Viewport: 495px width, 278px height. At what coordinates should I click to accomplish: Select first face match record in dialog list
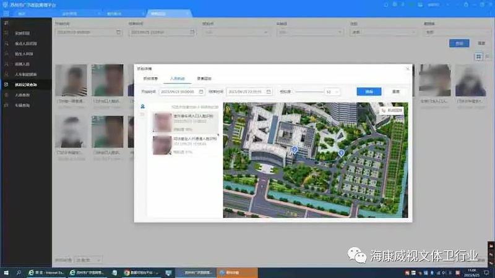pyautogui.click(x=185, y=122)
